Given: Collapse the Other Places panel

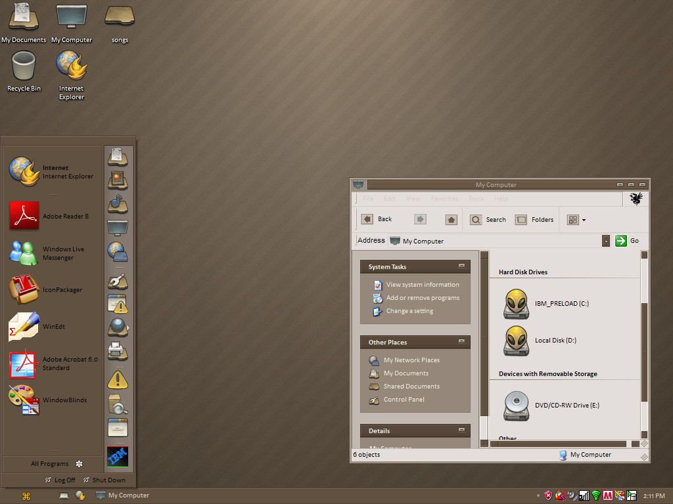Looking at the screenshot, I should pos(461,341).
